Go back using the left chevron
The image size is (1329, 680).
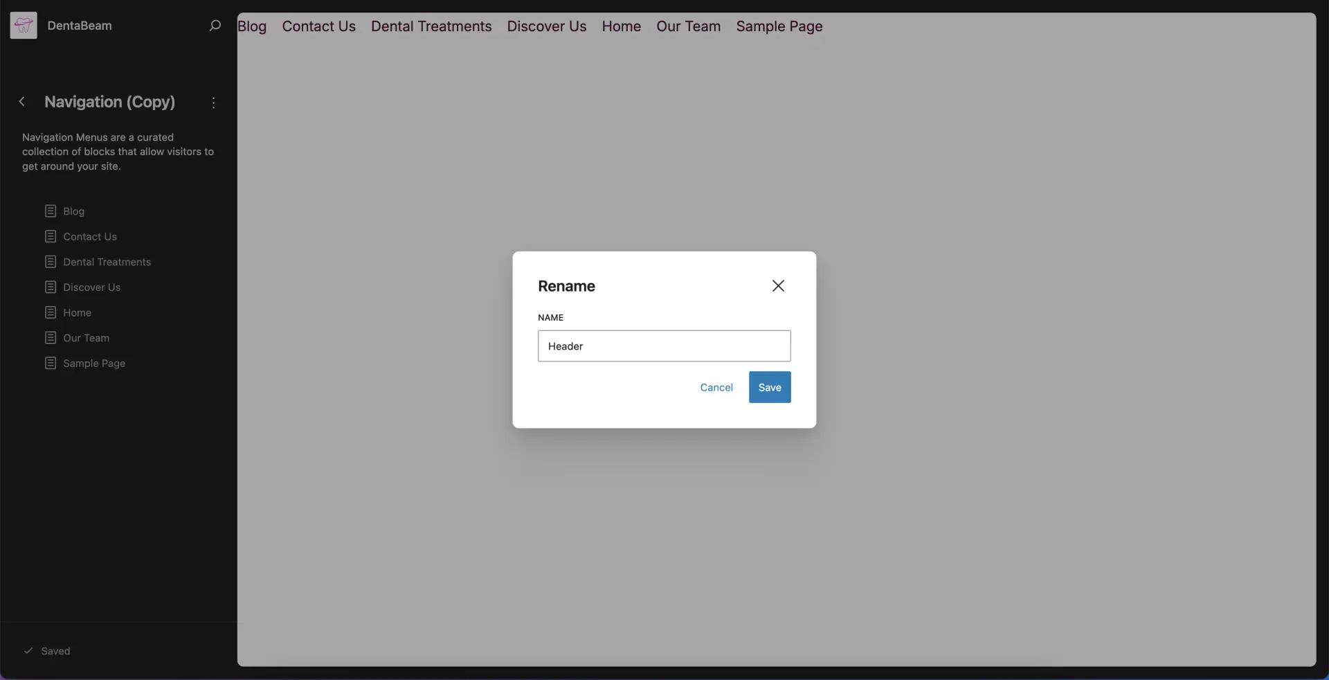tap(22, 102)
